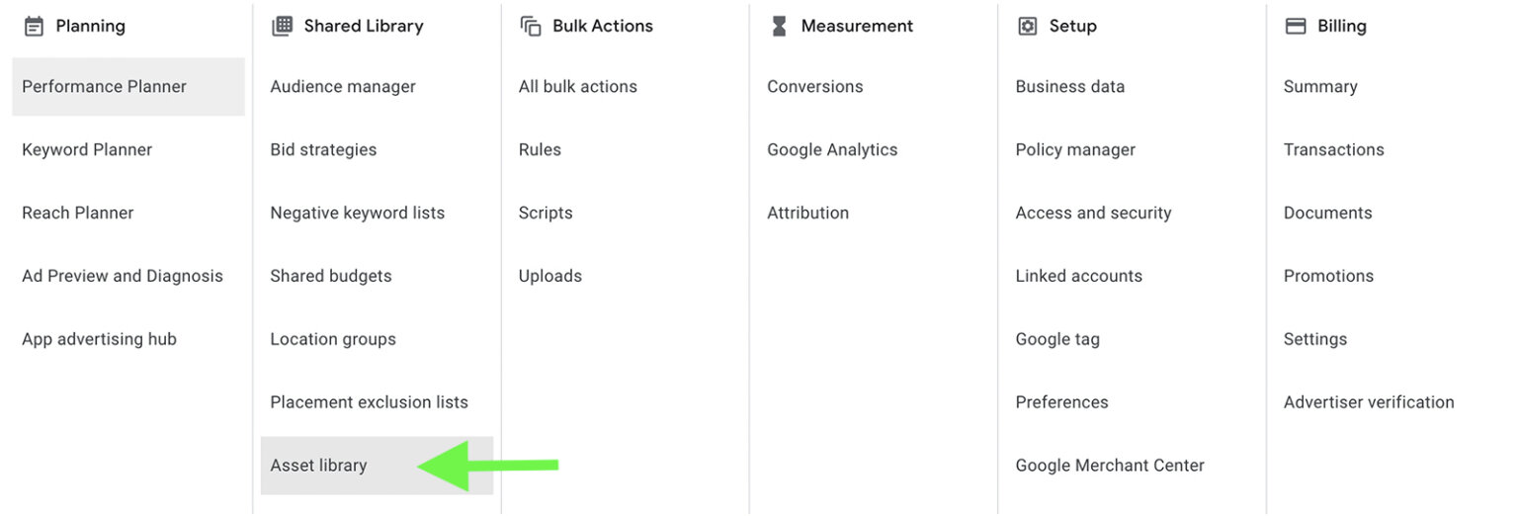Open Negative keyword lists
Screen dimensions: 1518x516
[357, 214]
